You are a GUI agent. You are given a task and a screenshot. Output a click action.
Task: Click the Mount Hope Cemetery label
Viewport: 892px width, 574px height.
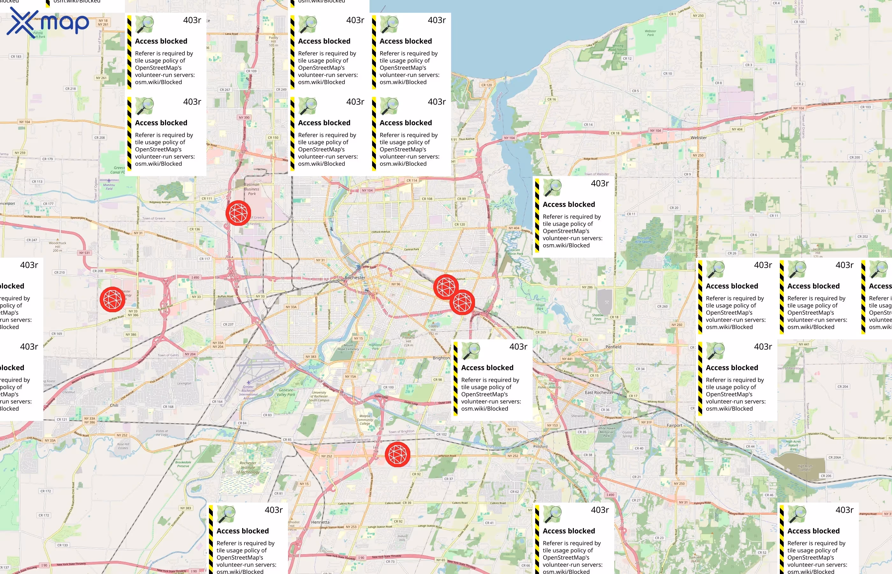click(348, 347)
